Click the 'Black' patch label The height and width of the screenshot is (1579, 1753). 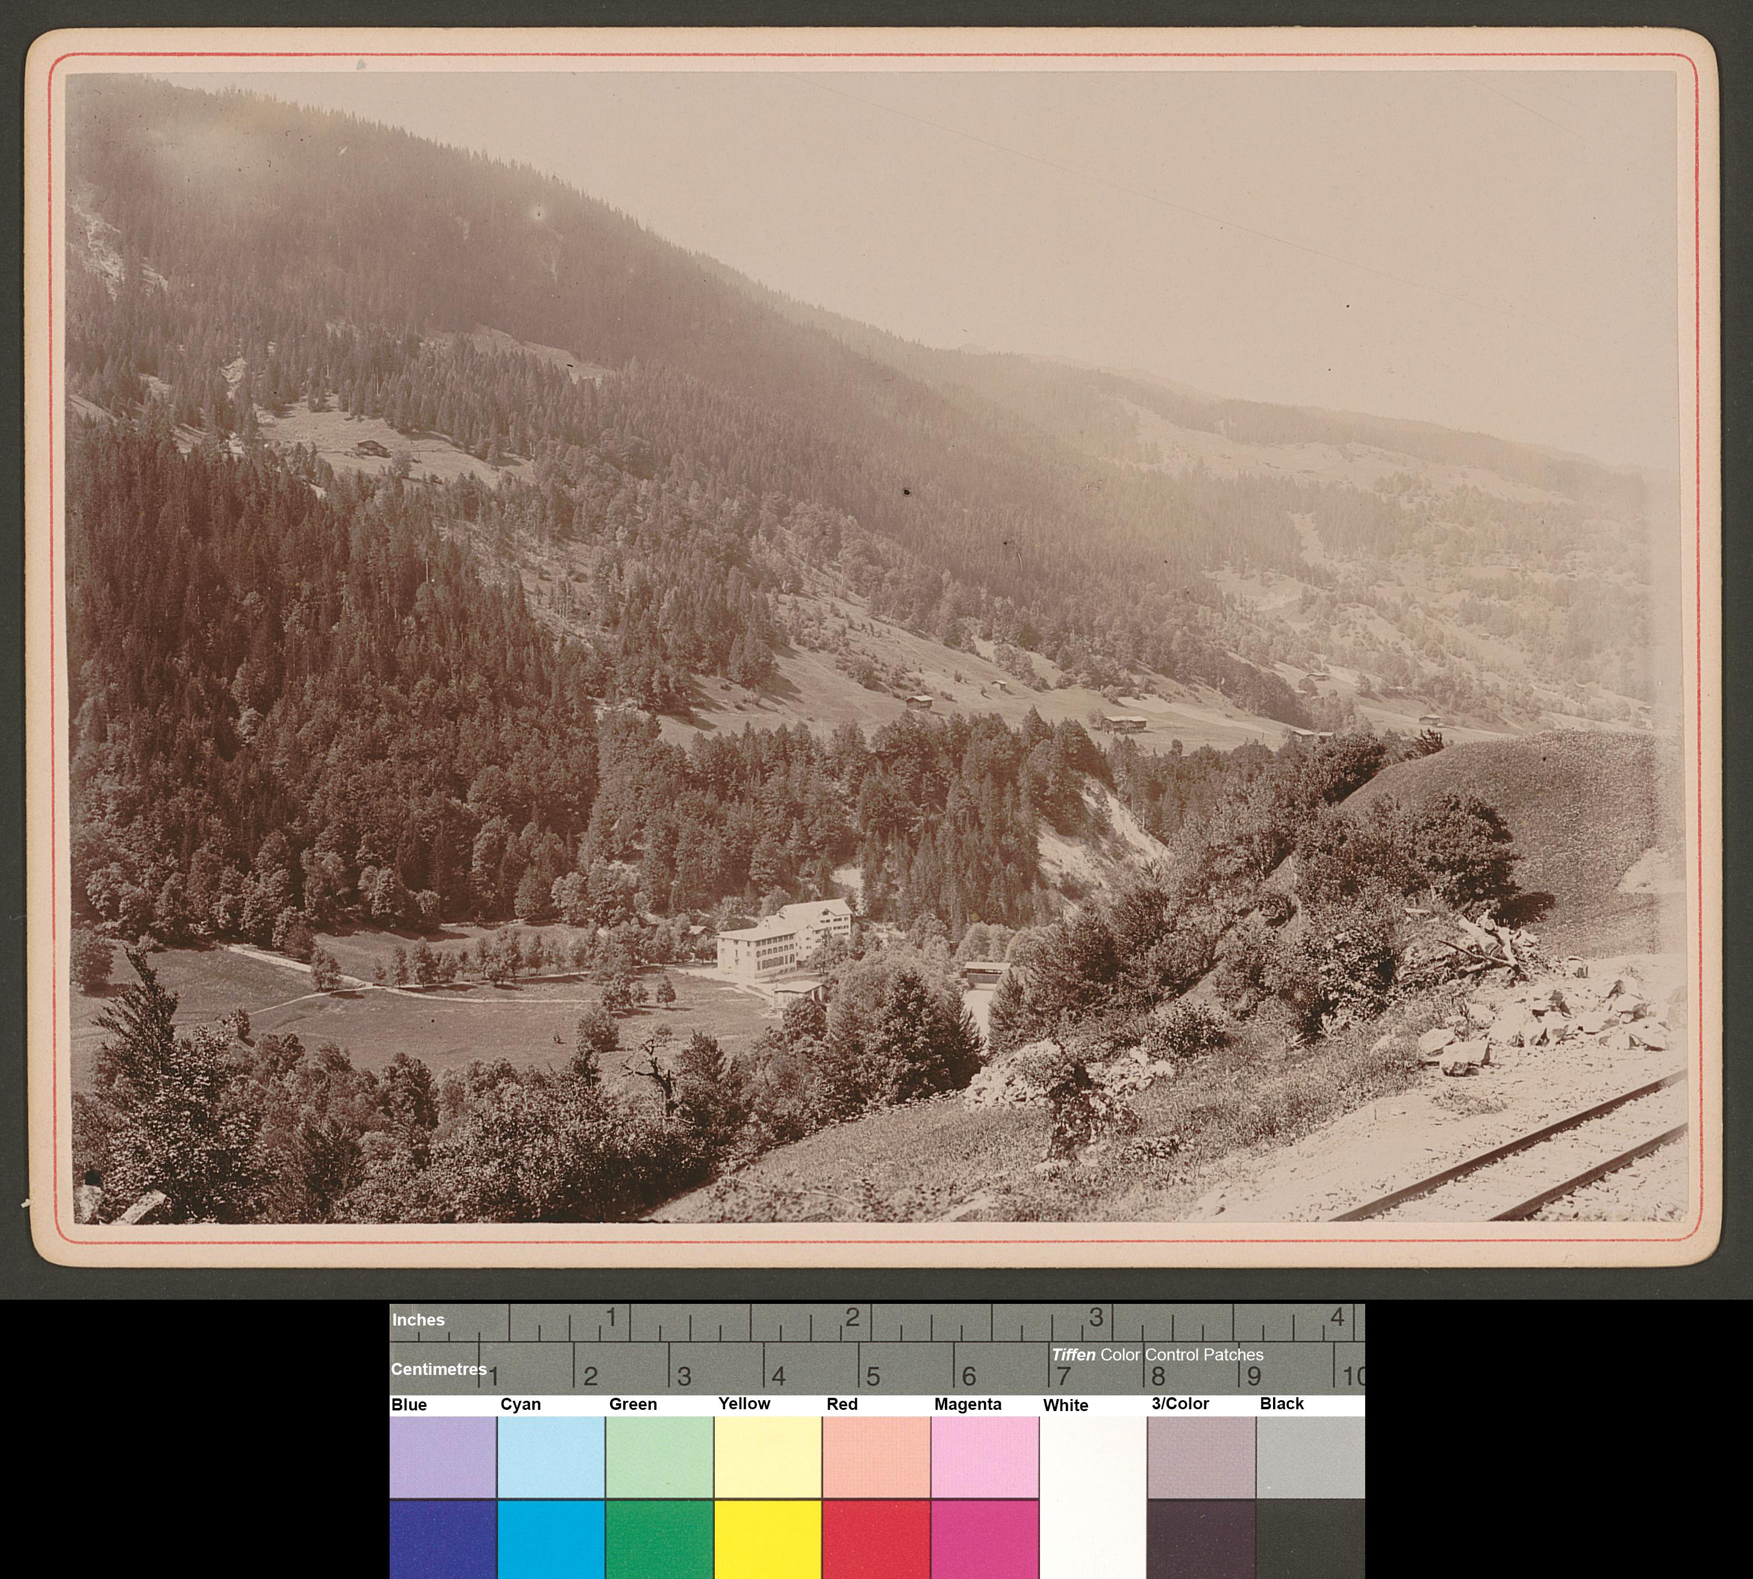1281,1404
